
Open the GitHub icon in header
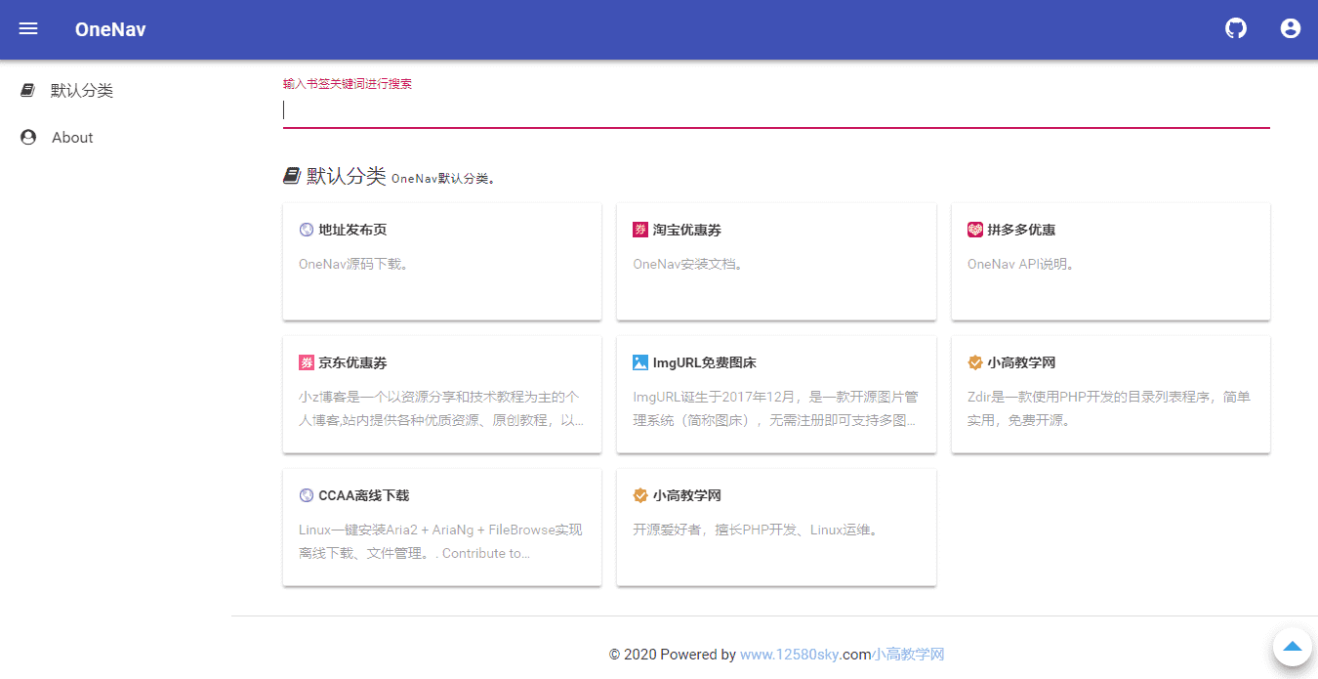click(x=1236, y=28)
